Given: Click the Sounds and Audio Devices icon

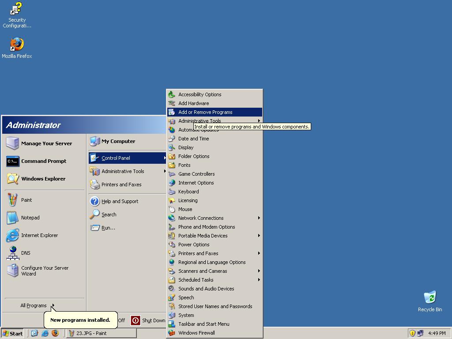Looking at the screenshot, I should (x=172, y=289).
